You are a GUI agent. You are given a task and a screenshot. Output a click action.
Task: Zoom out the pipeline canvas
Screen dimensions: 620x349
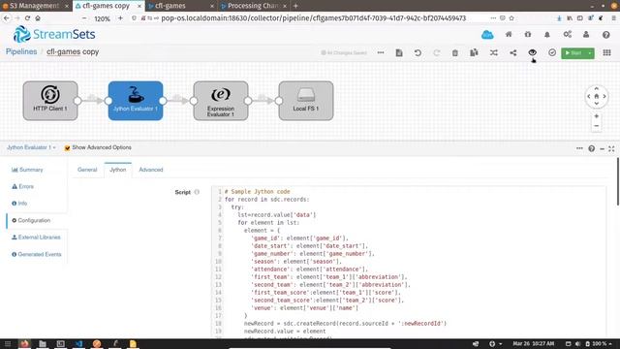(x=597, y=126)
